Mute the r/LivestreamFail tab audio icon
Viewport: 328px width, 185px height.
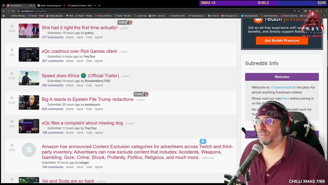point(30,5)
